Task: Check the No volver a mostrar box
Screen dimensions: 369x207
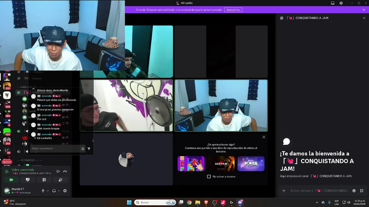Action: 209,177
